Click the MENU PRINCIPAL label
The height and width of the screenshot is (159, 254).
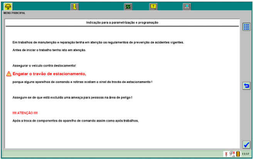pyautogui.click(x=14, y=13)
